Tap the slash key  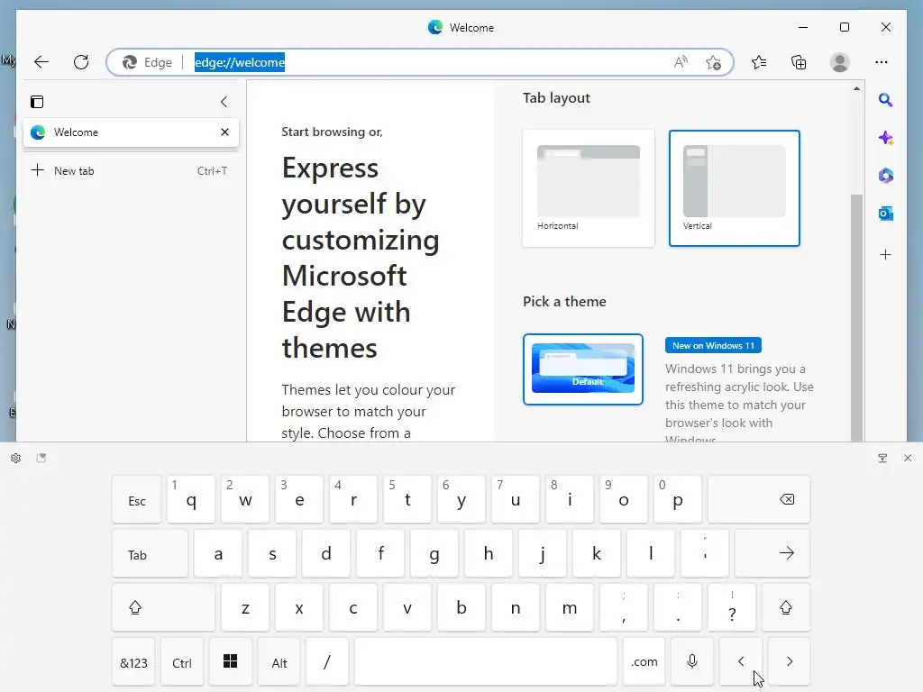tap(326, 662)
